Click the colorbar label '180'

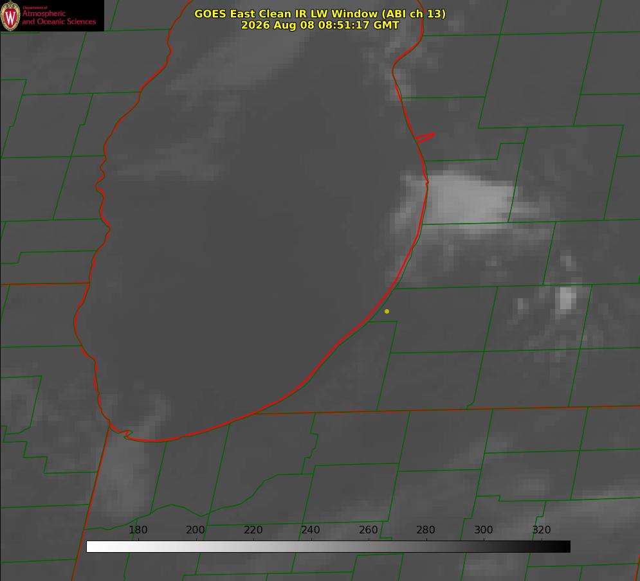138,530
